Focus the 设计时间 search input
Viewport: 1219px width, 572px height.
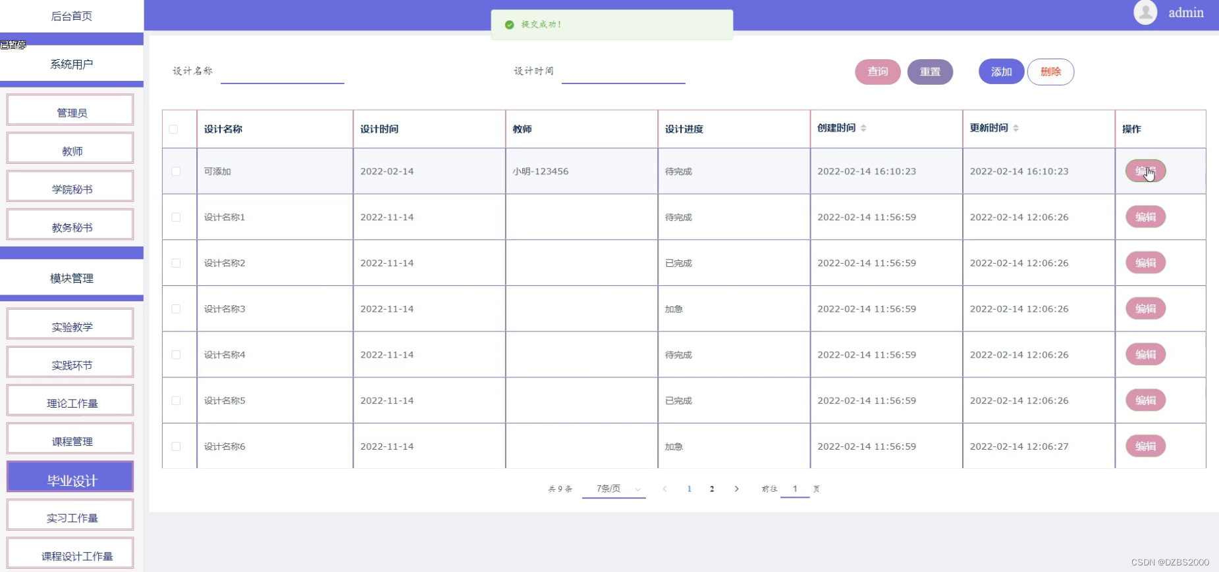(624, 72)
